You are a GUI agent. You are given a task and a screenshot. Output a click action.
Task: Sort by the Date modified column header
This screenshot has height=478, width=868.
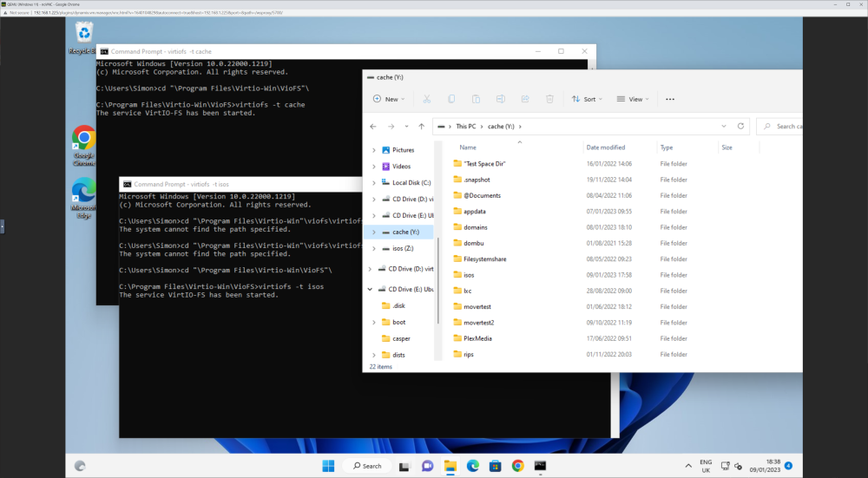point(606,147)
